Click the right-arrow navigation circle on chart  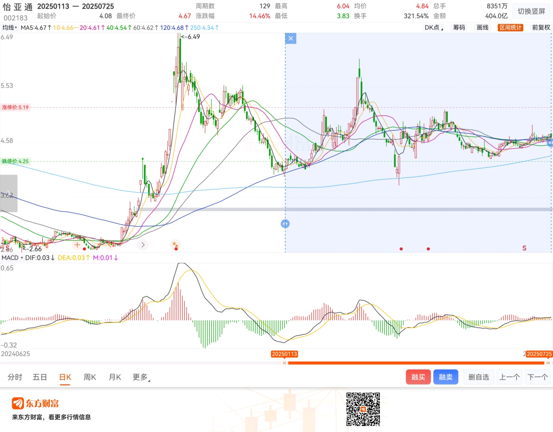(x=143, y=245)
